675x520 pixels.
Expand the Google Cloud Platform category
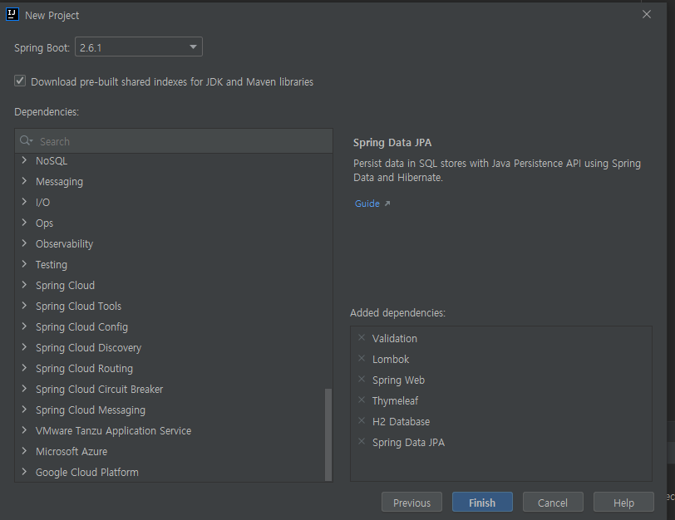pyautogui.click(x=25, y=472)
